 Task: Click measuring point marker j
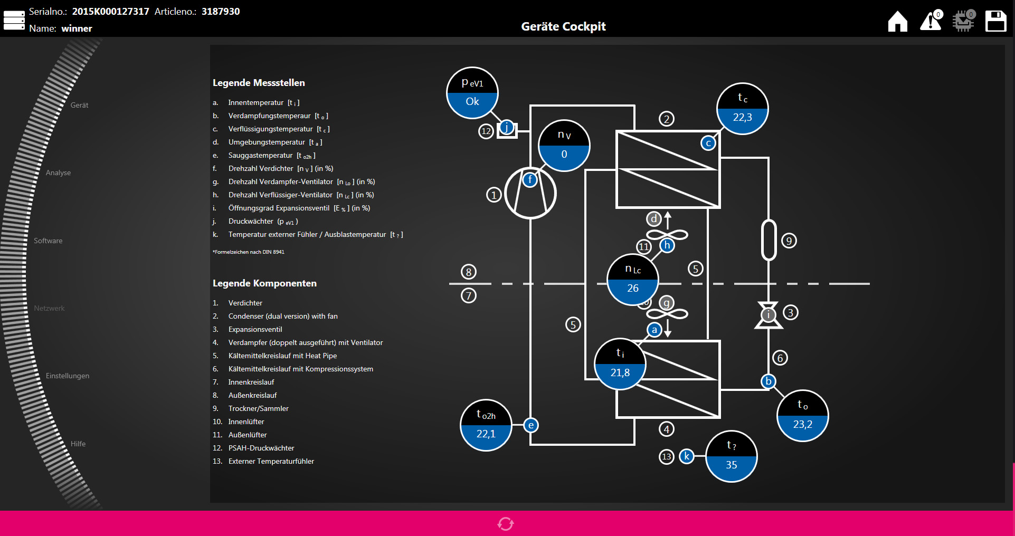tap(507, 127)
